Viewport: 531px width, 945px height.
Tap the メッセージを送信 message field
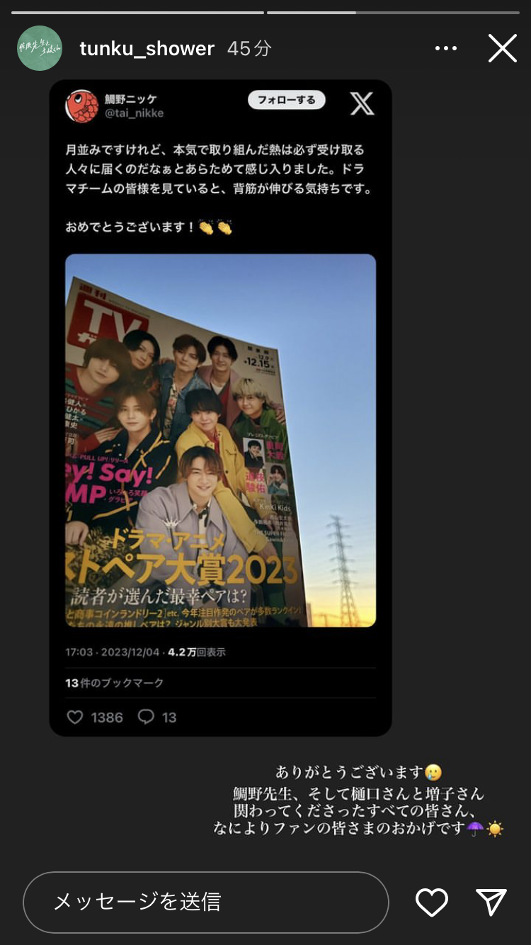[206, 902]
